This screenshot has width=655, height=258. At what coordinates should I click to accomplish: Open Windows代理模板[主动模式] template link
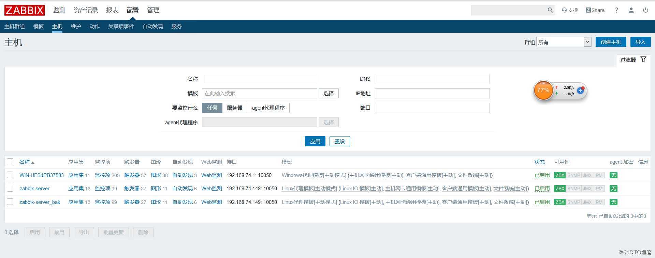click(314, 175)
